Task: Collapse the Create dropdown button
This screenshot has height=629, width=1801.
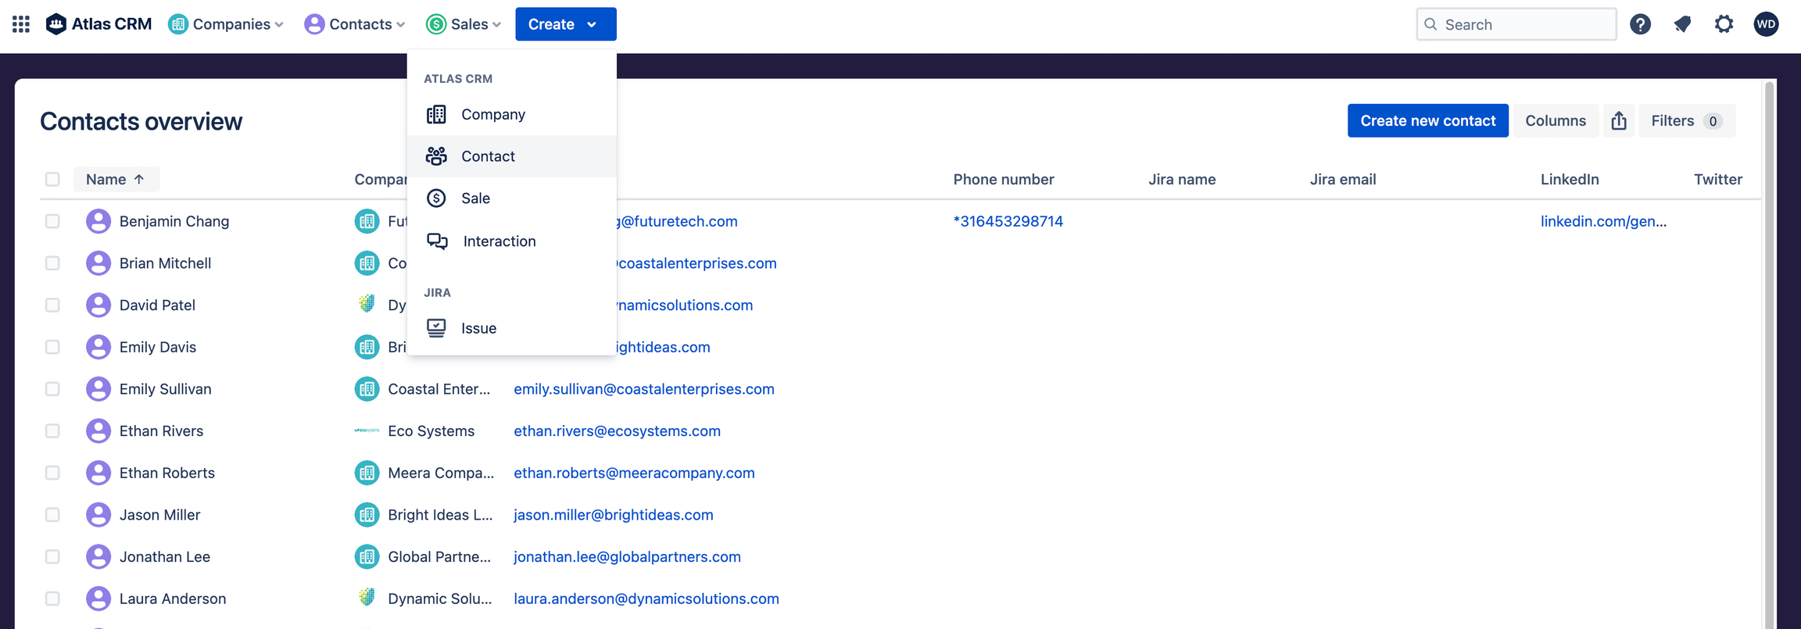Action: (565, 24)
